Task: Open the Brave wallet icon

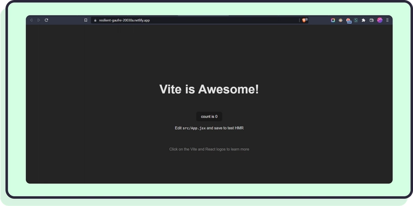Action: (372, 20)
